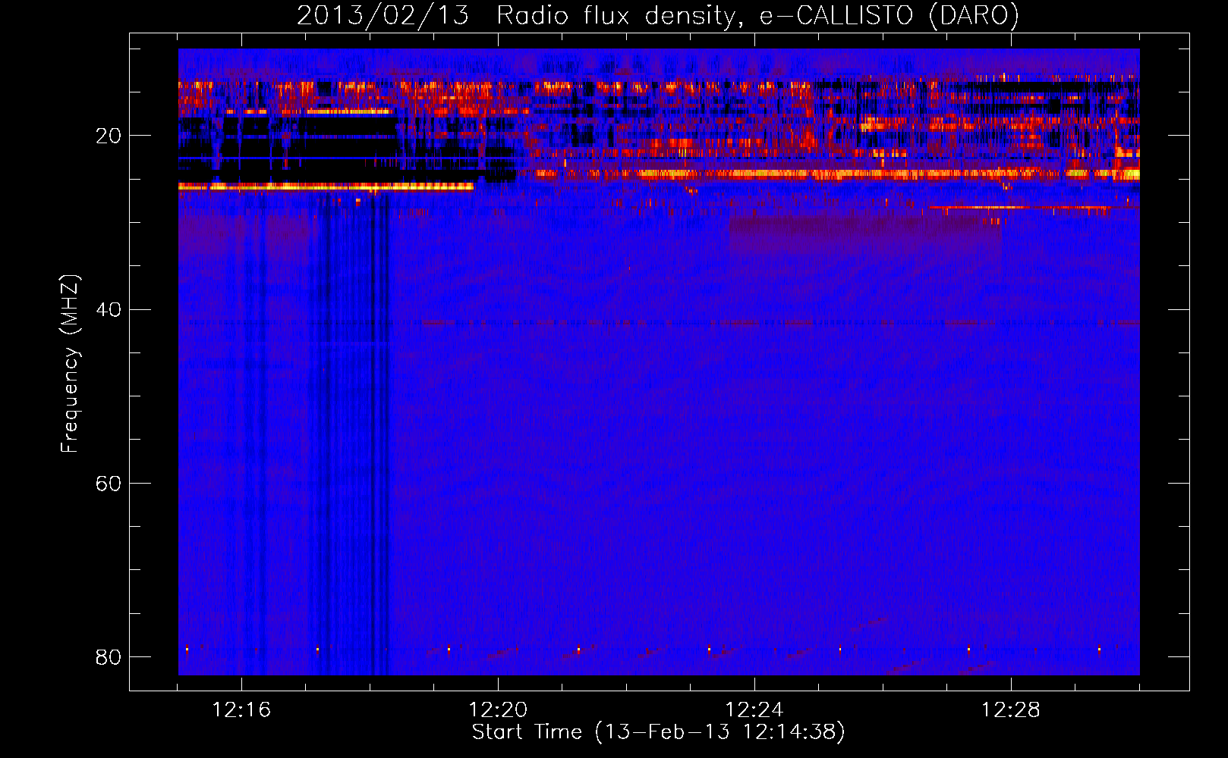Click the 12:20 time tick label
This screenshot has width=1228, height=758.
click(x=498, y=710)
